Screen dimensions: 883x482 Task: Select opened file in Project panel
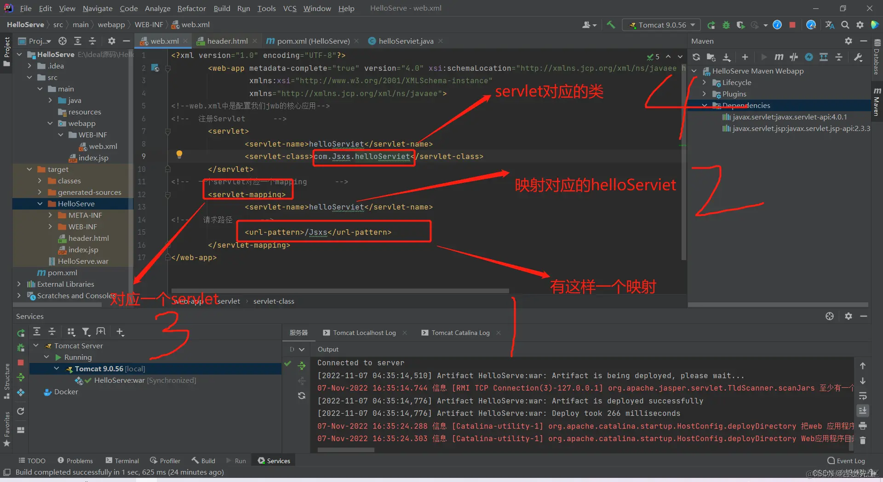coord(63,41)
